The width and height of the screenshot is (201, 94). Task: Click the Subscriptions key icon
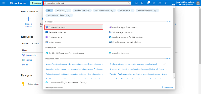click(23, 84)
